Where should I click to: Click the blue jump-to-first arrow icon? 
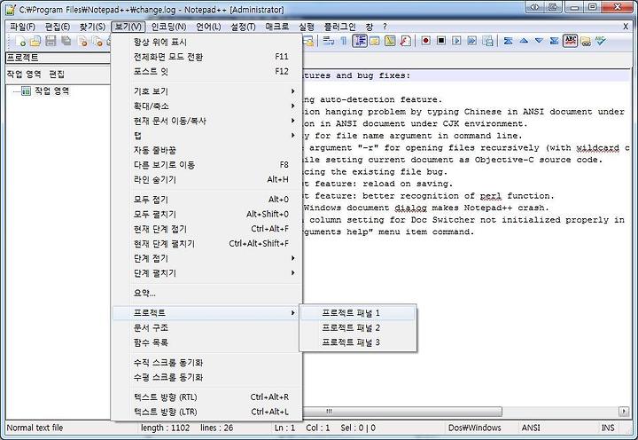(x=509, y=41)
